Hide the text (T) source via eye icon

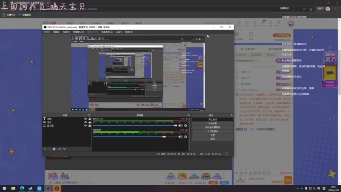click(86, 119)
